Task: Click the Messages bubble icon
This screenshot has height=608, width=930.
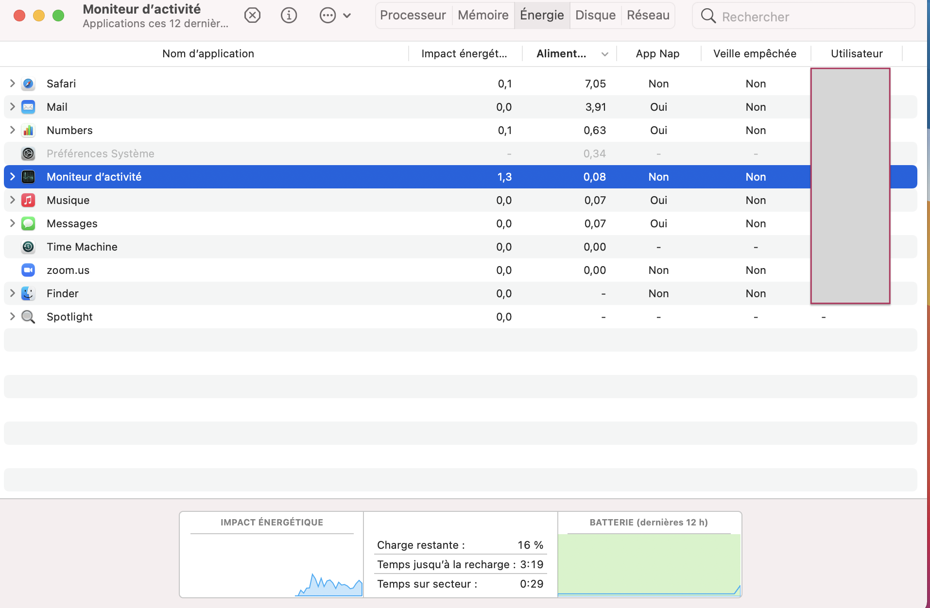Action: pyautogui.click(x=28, y=223)
